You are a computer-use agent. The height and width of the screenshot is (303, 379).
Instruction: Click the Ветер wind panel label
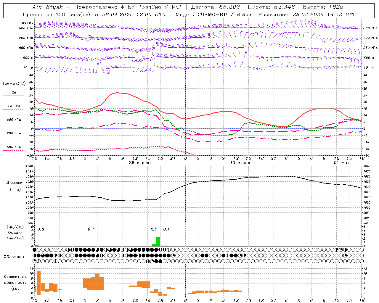27,22
